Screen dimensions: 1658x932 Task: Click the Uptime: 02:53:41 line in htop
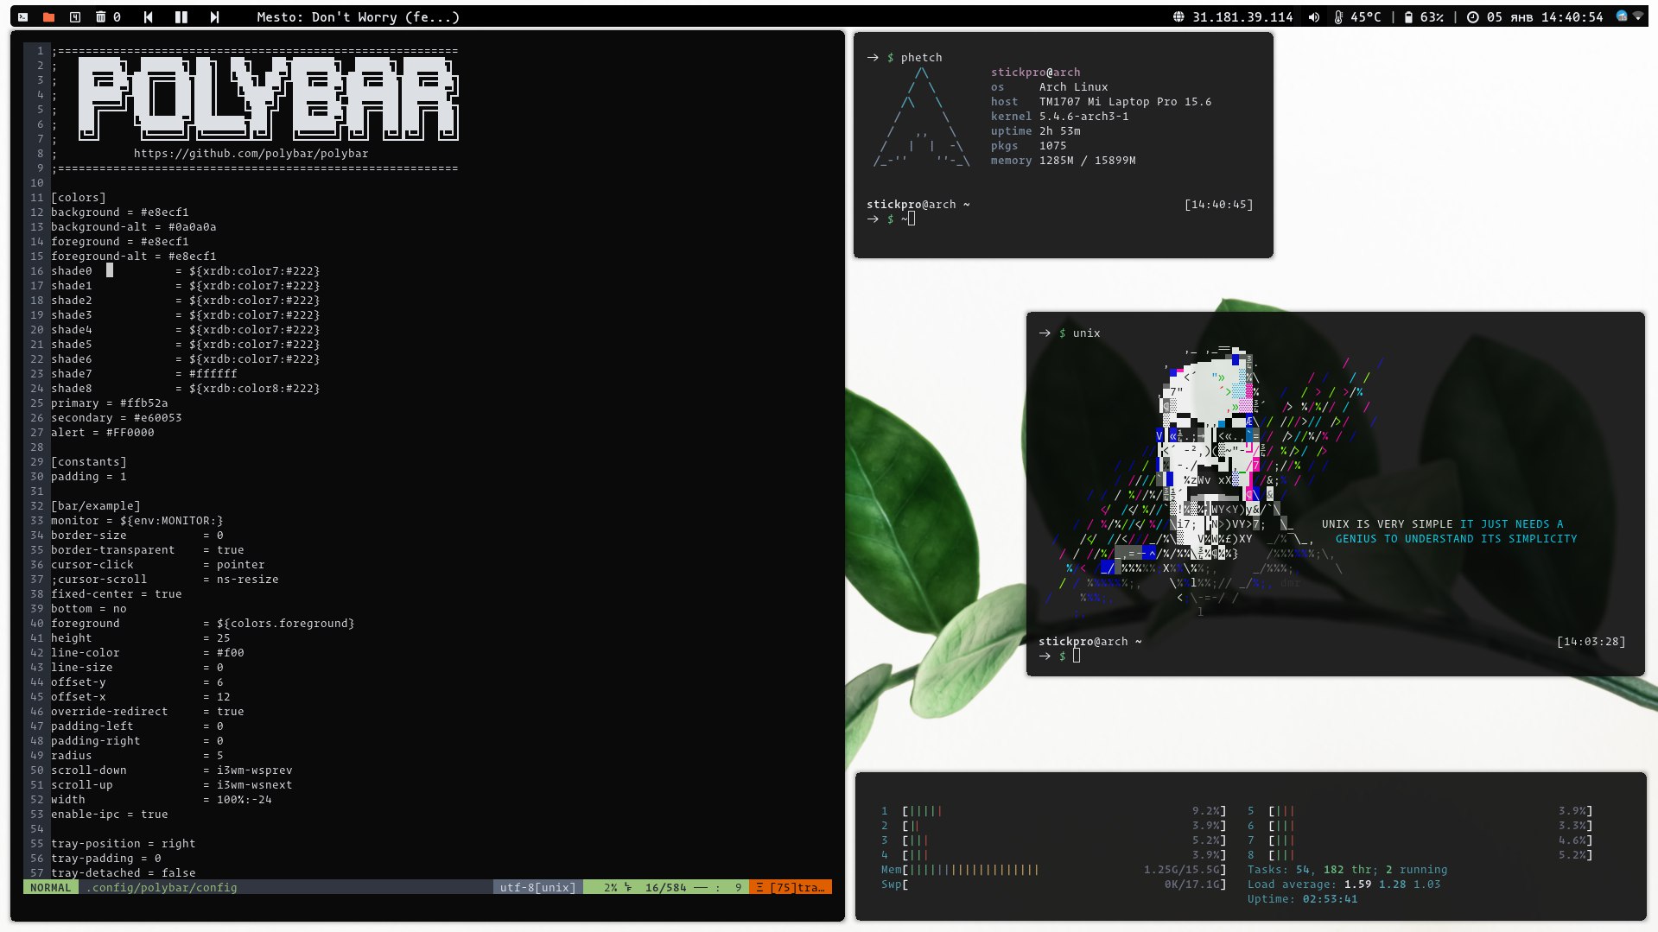[x=1302, y=898]
